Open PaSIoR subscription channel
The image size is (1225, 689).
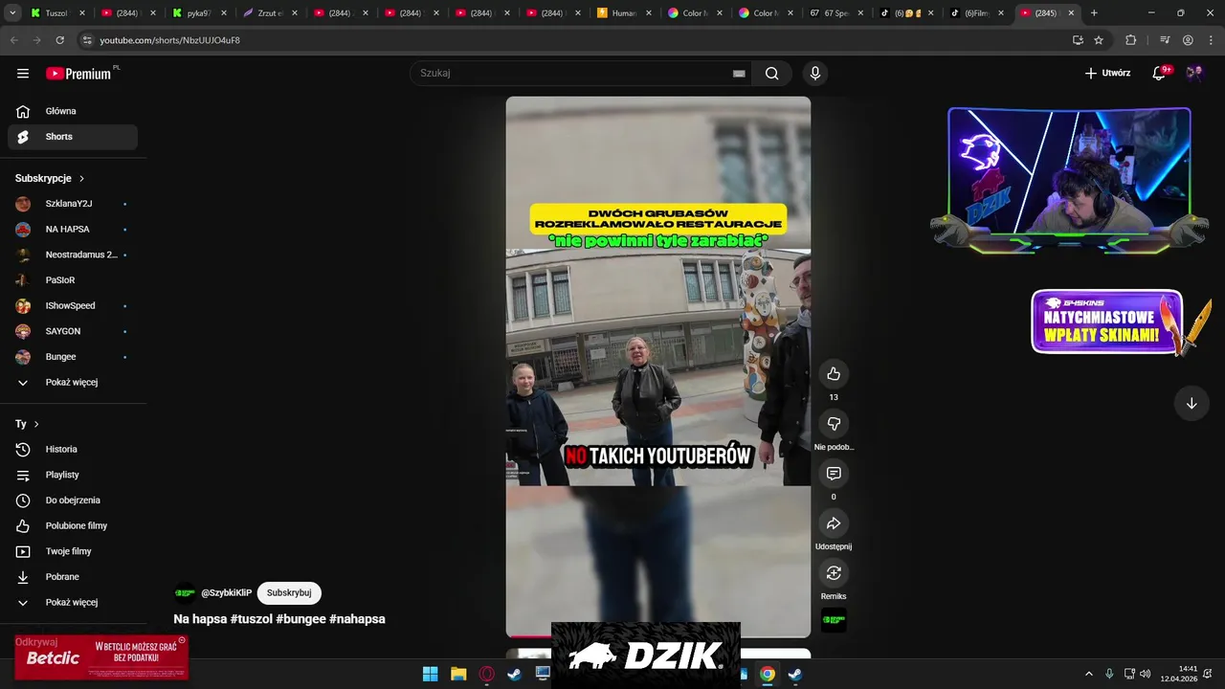click(x=73, y=280)
